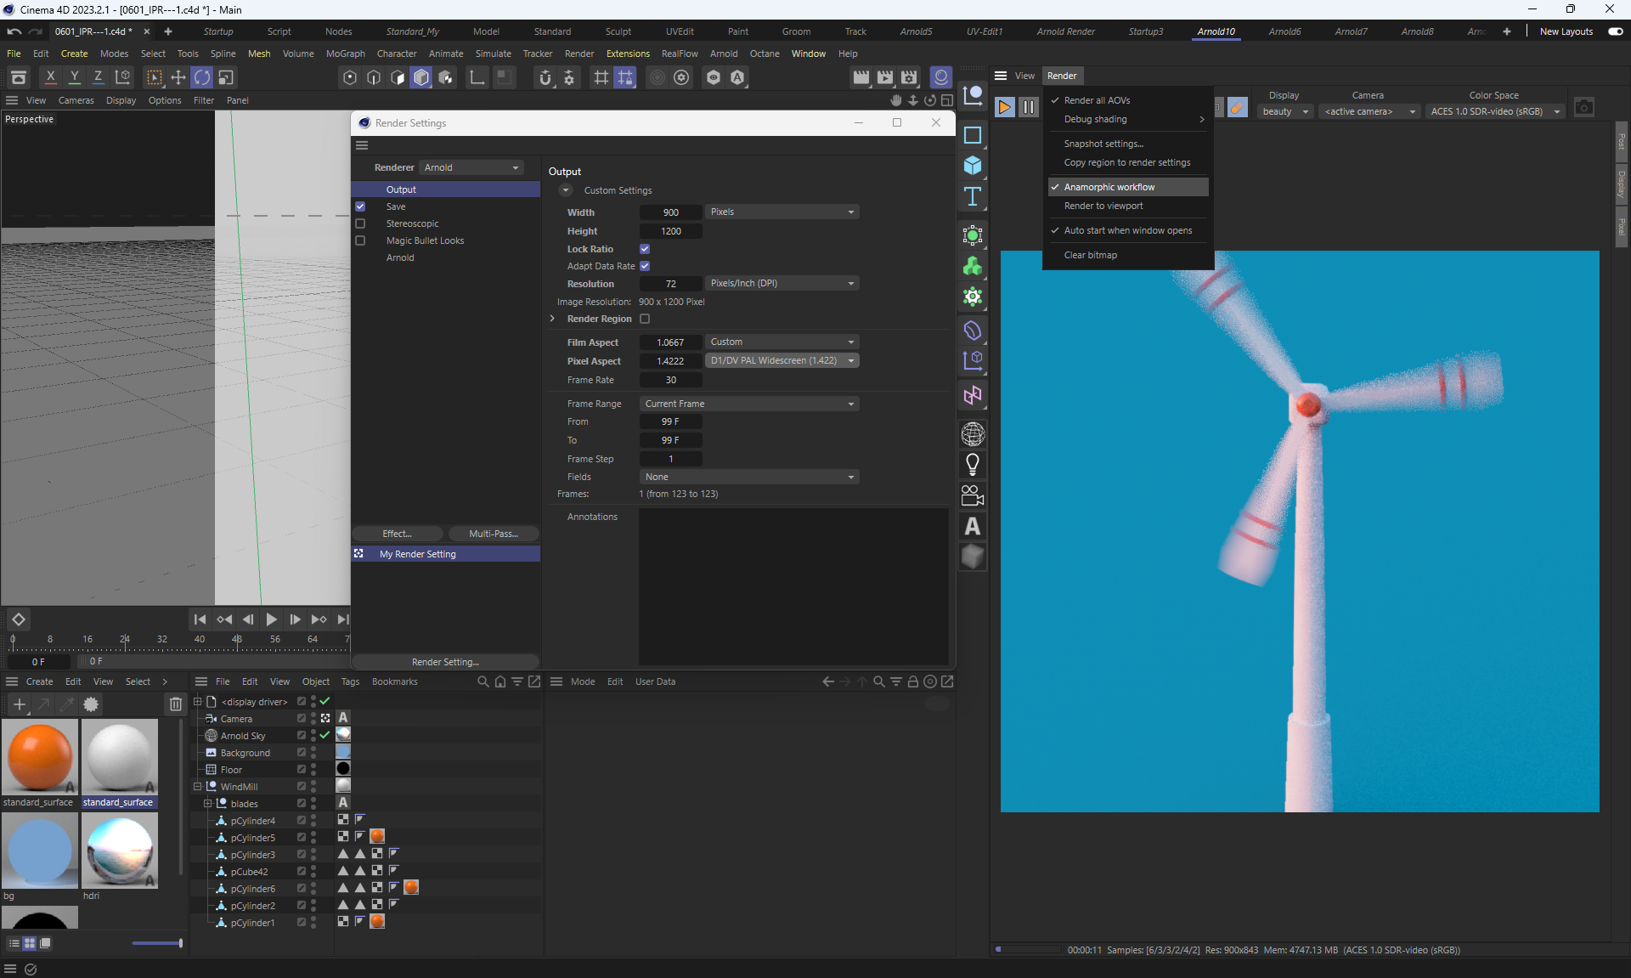Enable the Stereoscopic checkbox
Viewport: 1631px width, 978px height.
click(360, 223)
